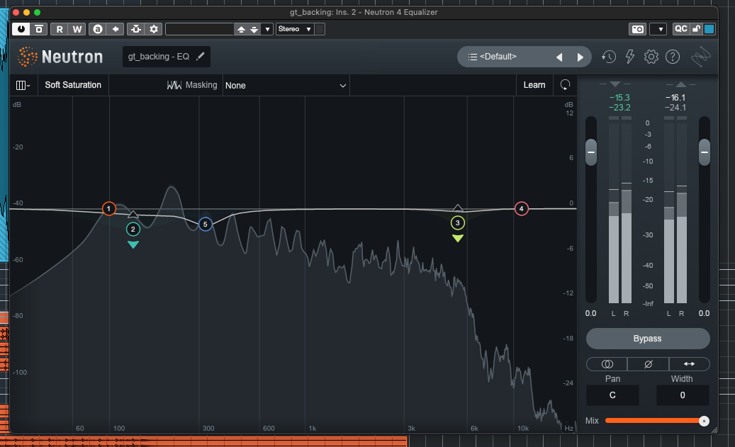Screen dimensions: 735x447
Task: Expand masking source dropdown showing None
Action: (286, 85)
